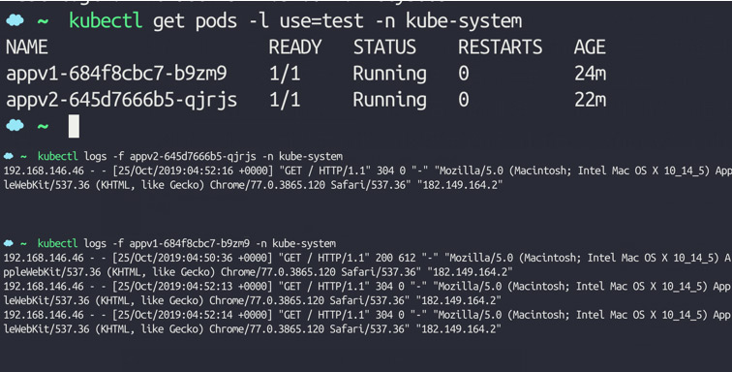Click the NAME column header
This screenshot has width=732, height=372.
[26, 47]
